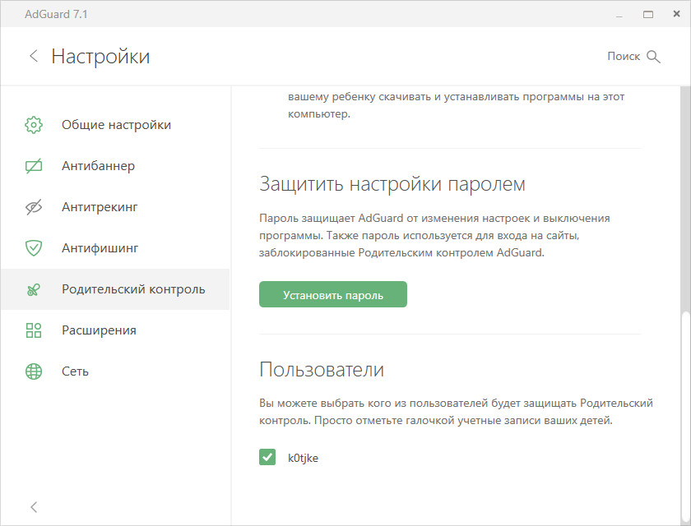
Task: Collapse sidebar using bottom chevron
Action: (x=34, y=506)
